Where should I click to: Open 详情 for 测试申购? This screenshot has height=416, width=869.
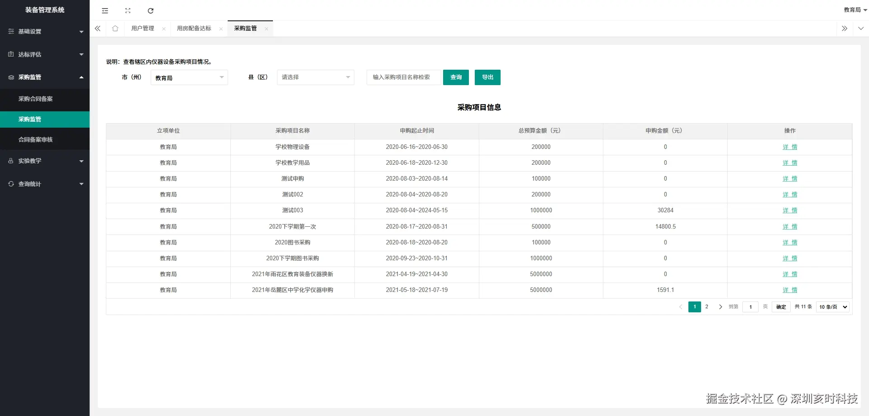[790, 179]
